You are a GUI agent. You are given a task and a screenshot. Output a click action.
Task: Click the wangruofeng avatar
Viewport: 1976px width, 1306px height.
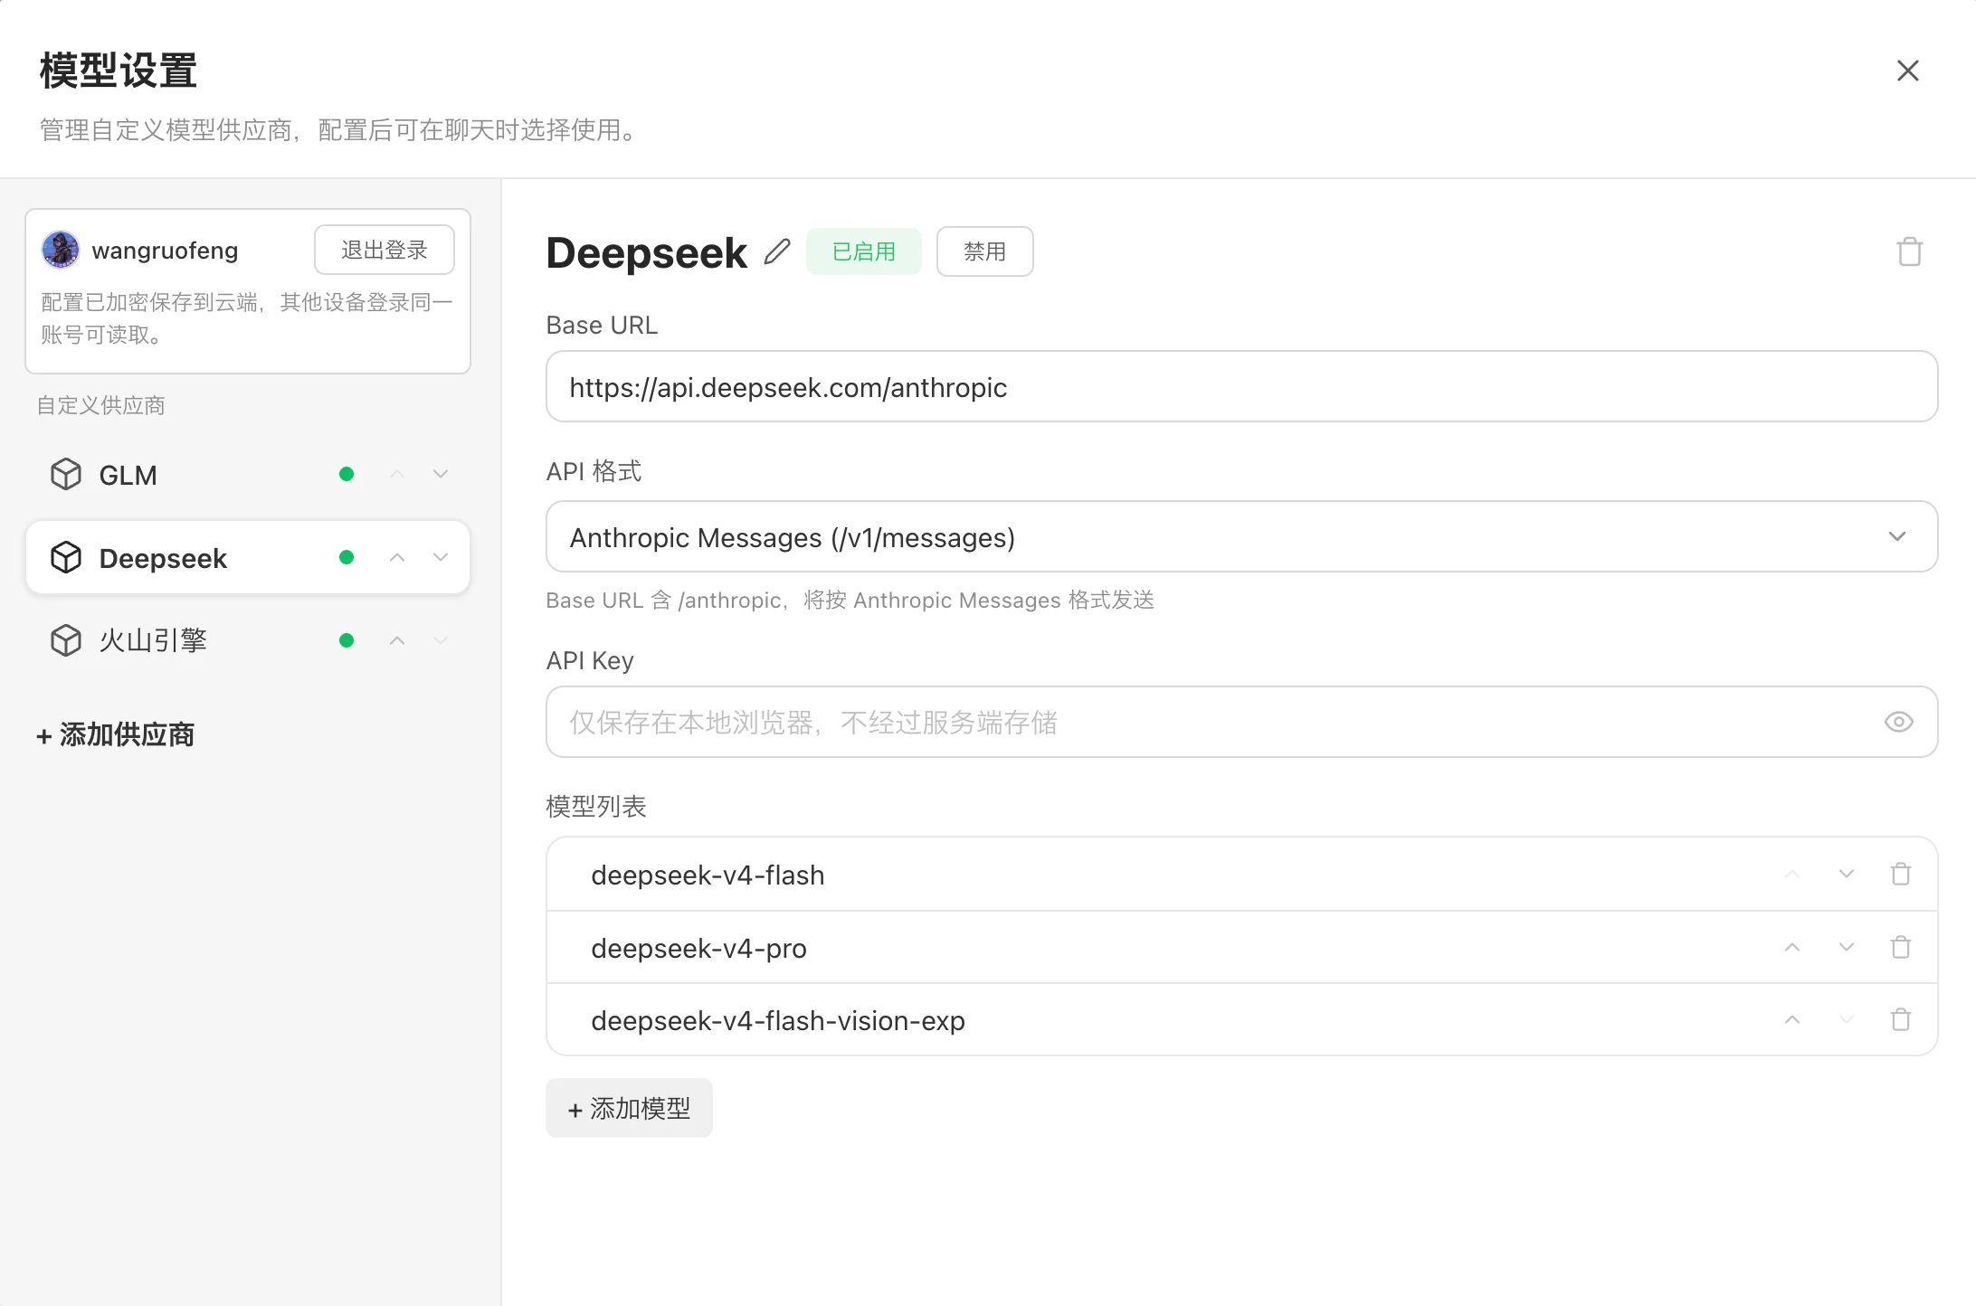coord(61,250)
